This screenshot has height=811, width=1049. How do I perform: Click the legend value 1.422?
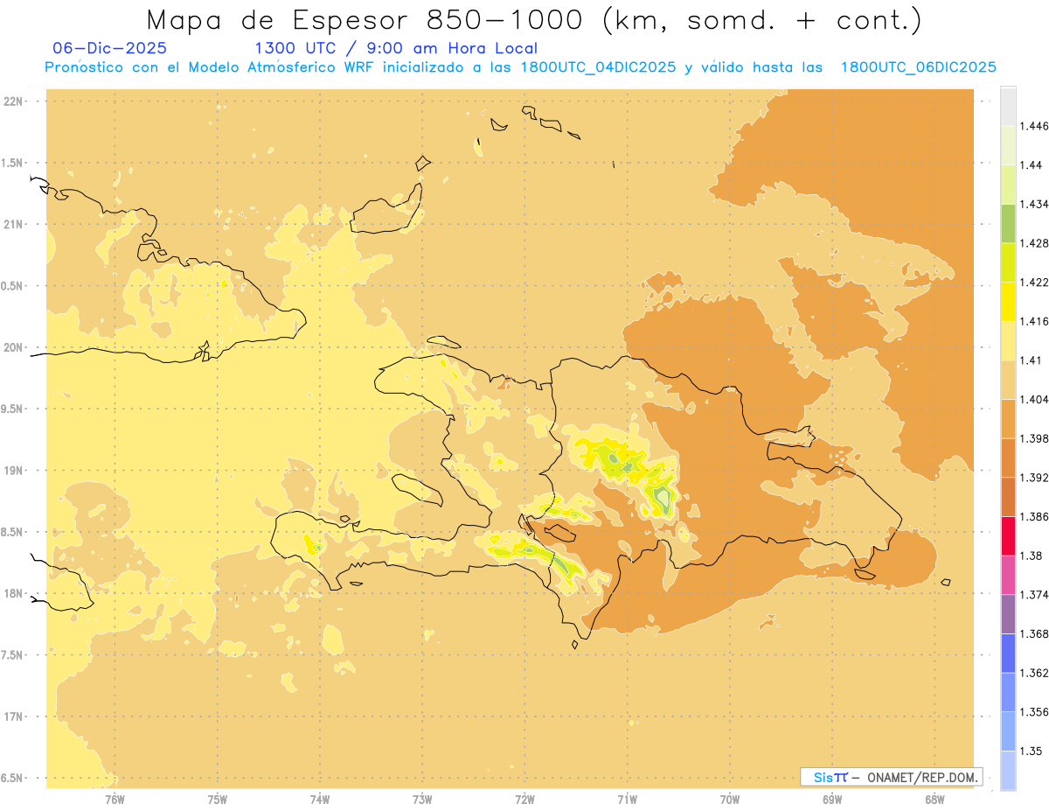(1034, 282)
